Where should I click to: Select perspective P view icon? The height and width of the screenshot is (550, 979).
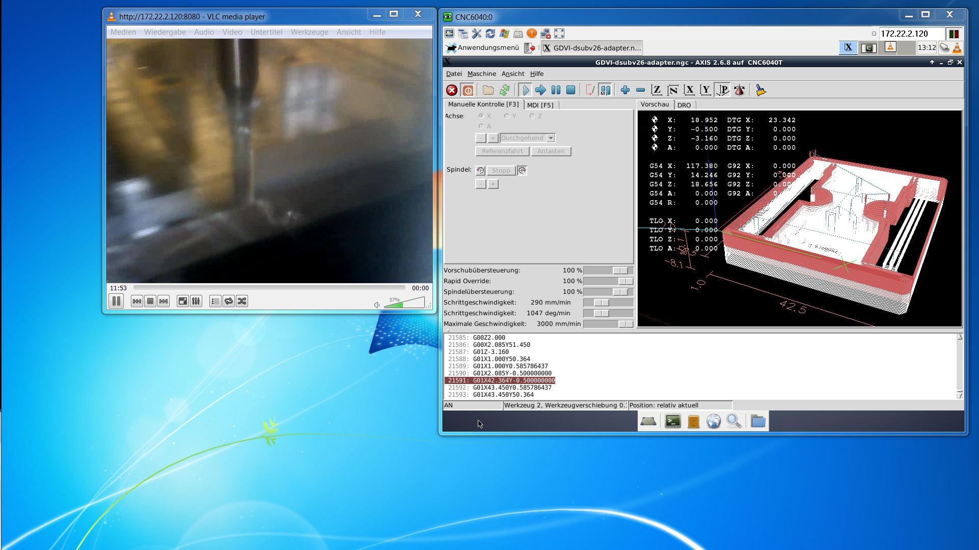(722, 90)
